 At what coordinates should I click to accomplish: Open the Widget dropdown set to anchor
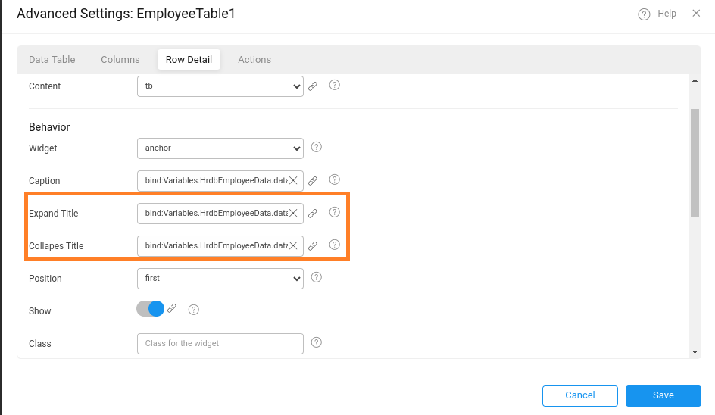[220, 148]
